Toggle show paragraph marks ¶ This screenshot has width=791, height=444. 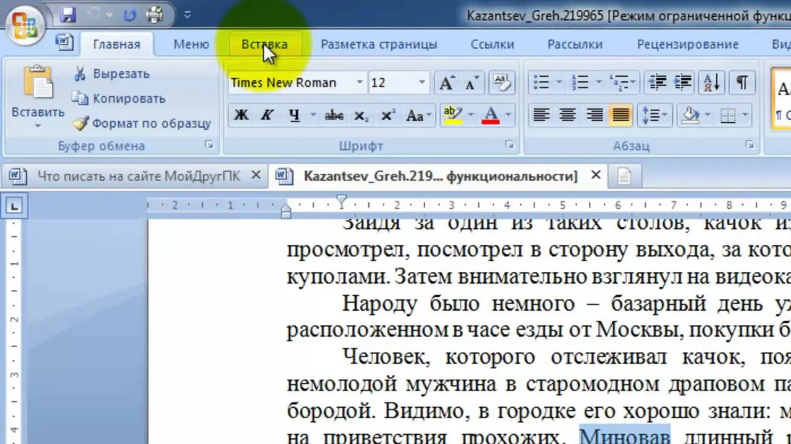(742, 83)
